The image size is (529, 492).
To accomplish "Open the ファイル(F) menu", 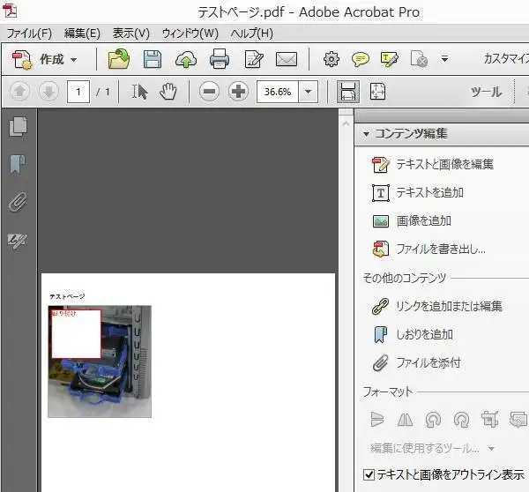I will [x=29, y=34].
